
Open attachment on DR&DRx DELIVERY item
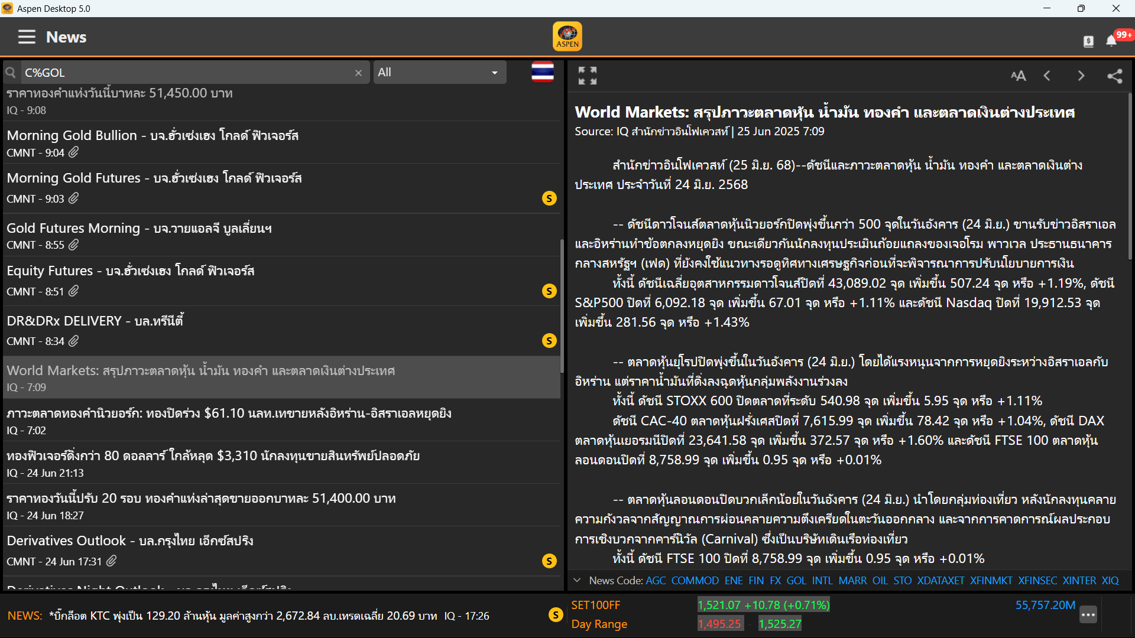coord(73,341)
